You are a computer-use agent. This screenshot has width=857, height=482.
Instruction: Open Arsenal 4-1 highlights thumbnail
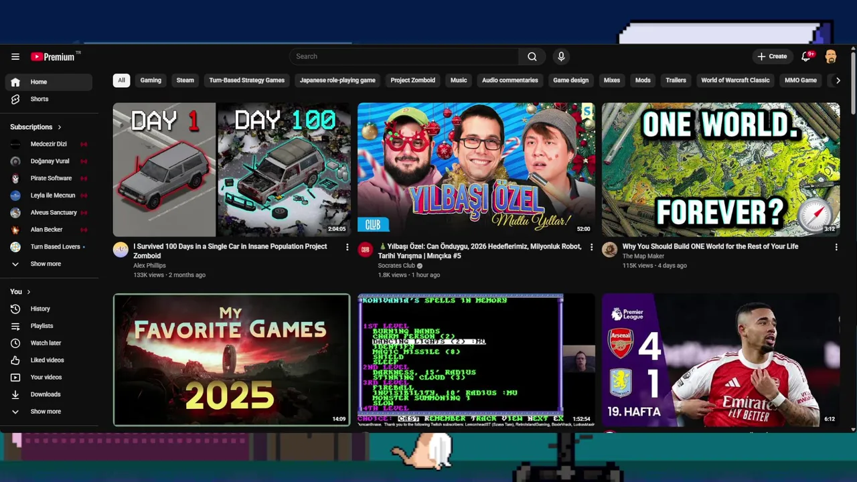click(720, 360)
